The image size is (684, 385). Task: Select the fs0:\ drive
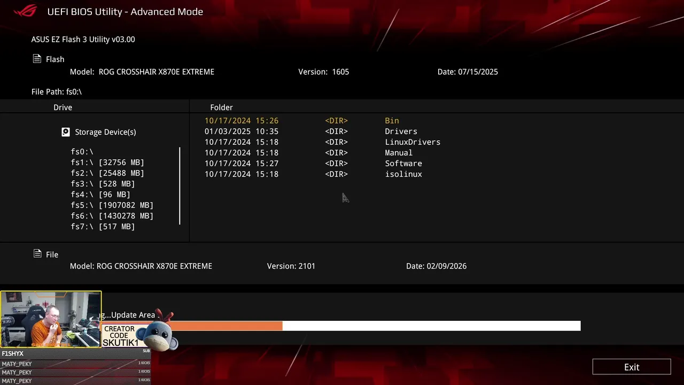[x=82, y=152]
